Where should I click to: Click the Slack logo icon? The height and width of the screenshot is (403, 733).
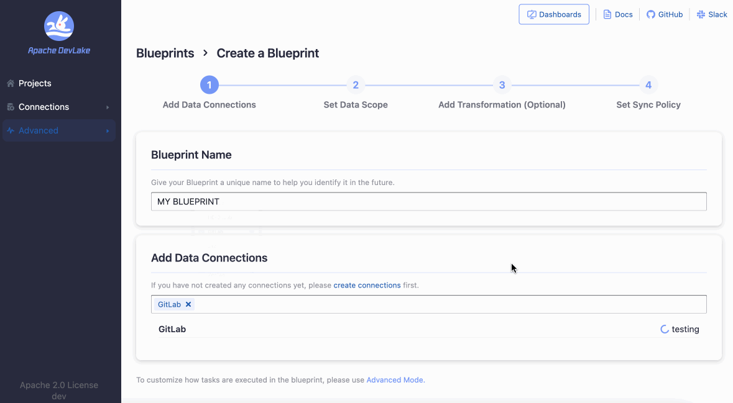point(701,14)
